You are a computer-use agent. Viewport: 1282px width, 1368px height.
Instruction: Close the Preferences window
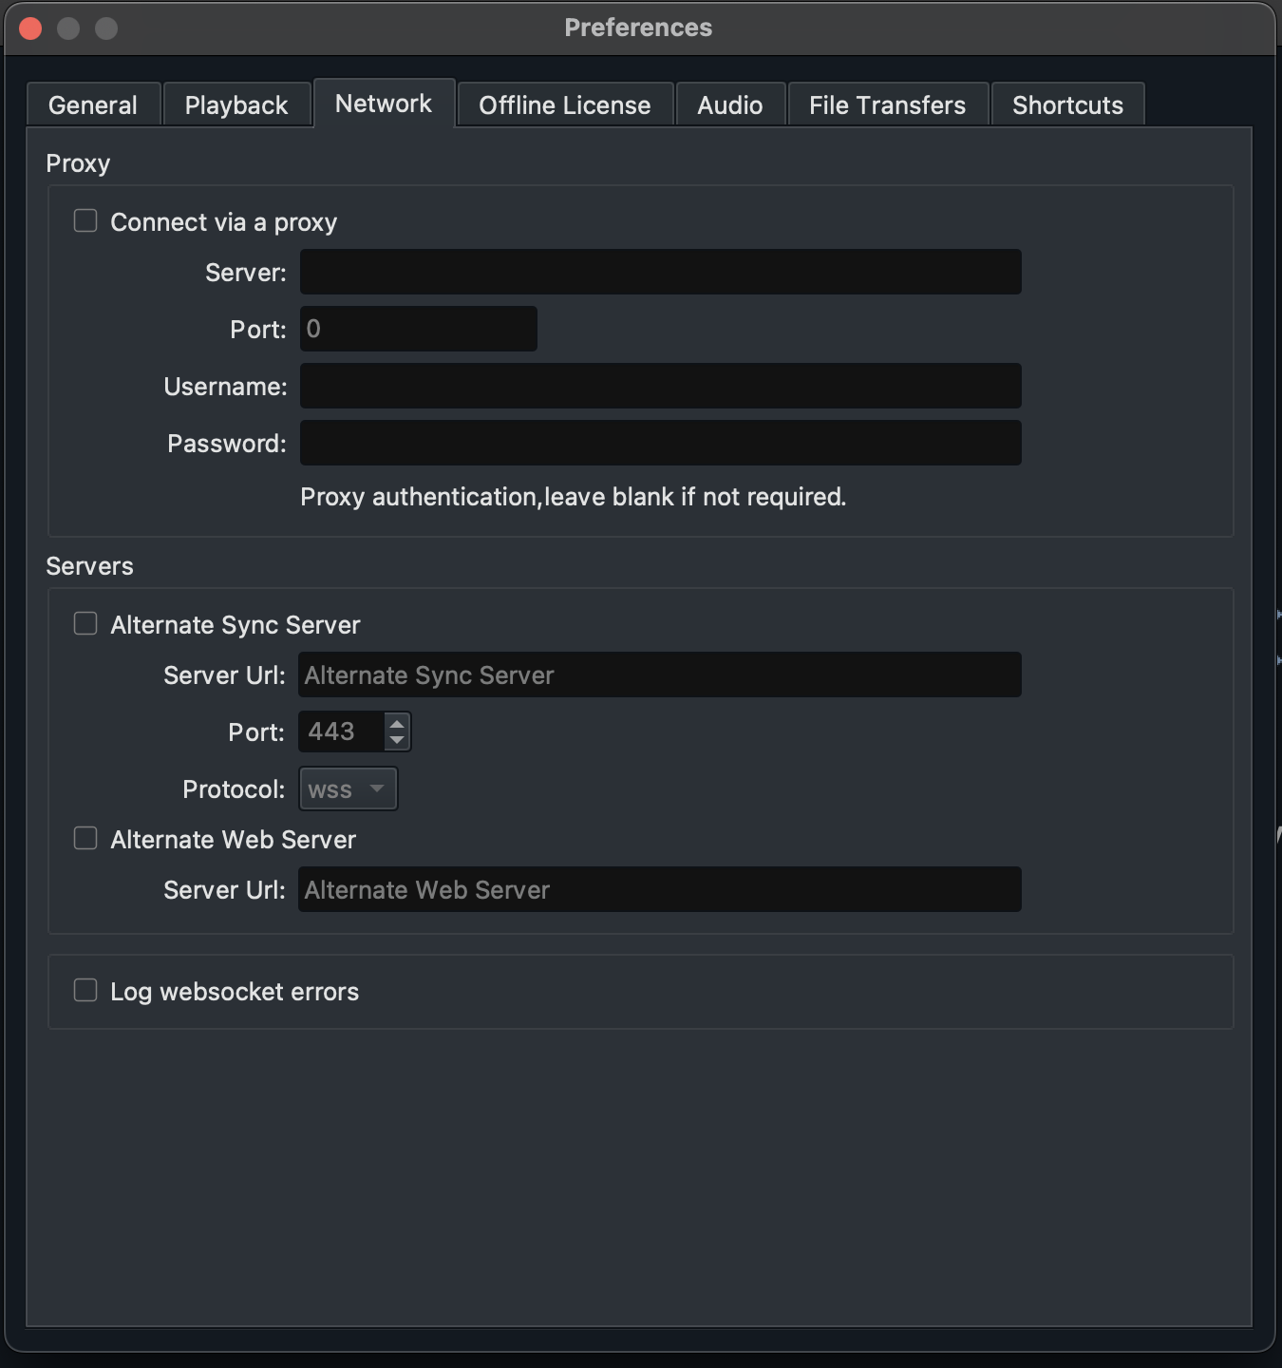click(30, 28)
